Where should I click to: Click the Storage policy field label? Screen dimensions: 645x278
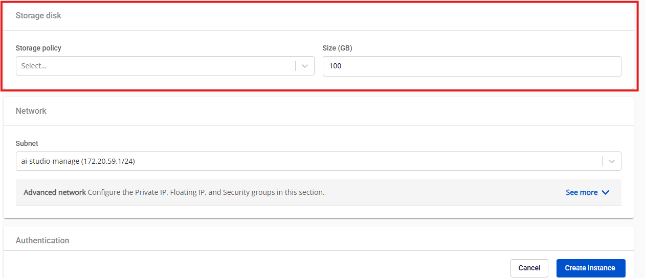(38, 48)
